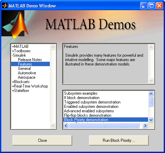Click the MATLAB title bar icon

[5, 5]
